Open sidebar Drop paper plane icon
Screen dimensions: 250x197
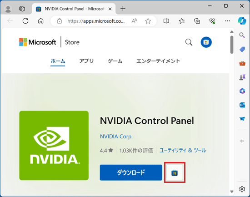pyautogui.click(x=242, y=119)
